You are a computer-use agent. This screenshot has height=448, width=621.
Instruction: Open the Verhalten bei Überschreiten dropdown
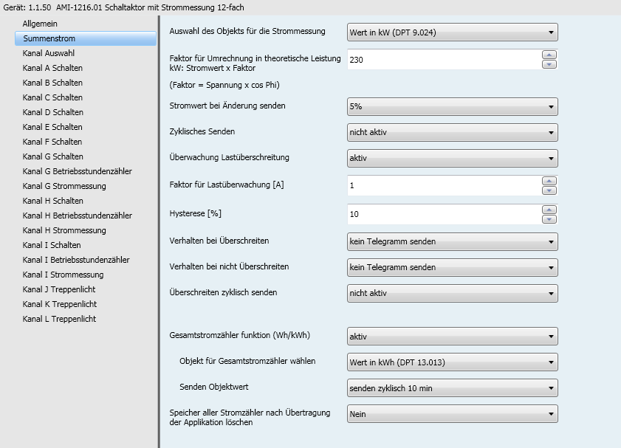452,242
